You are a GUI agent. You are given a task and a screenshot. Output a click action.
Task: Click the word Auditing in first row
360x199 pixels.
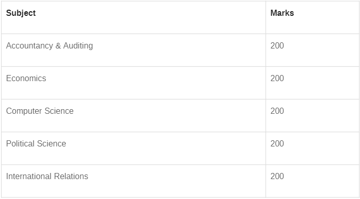[x=78, y=46]
